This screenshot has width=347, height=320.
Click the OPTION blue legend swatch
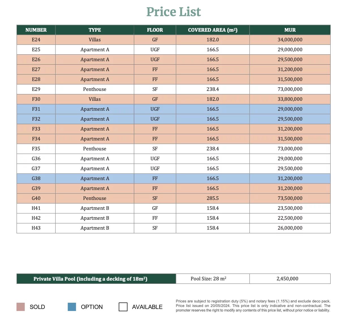pos(72,307)
